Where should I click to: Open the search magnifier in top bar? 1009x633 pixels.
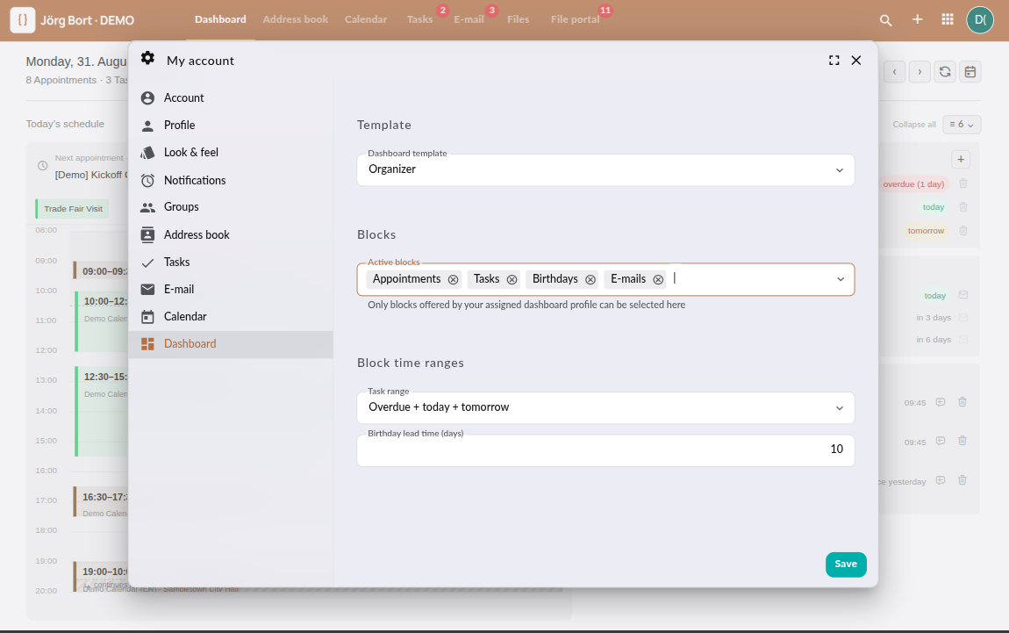(x=885, y=20)
